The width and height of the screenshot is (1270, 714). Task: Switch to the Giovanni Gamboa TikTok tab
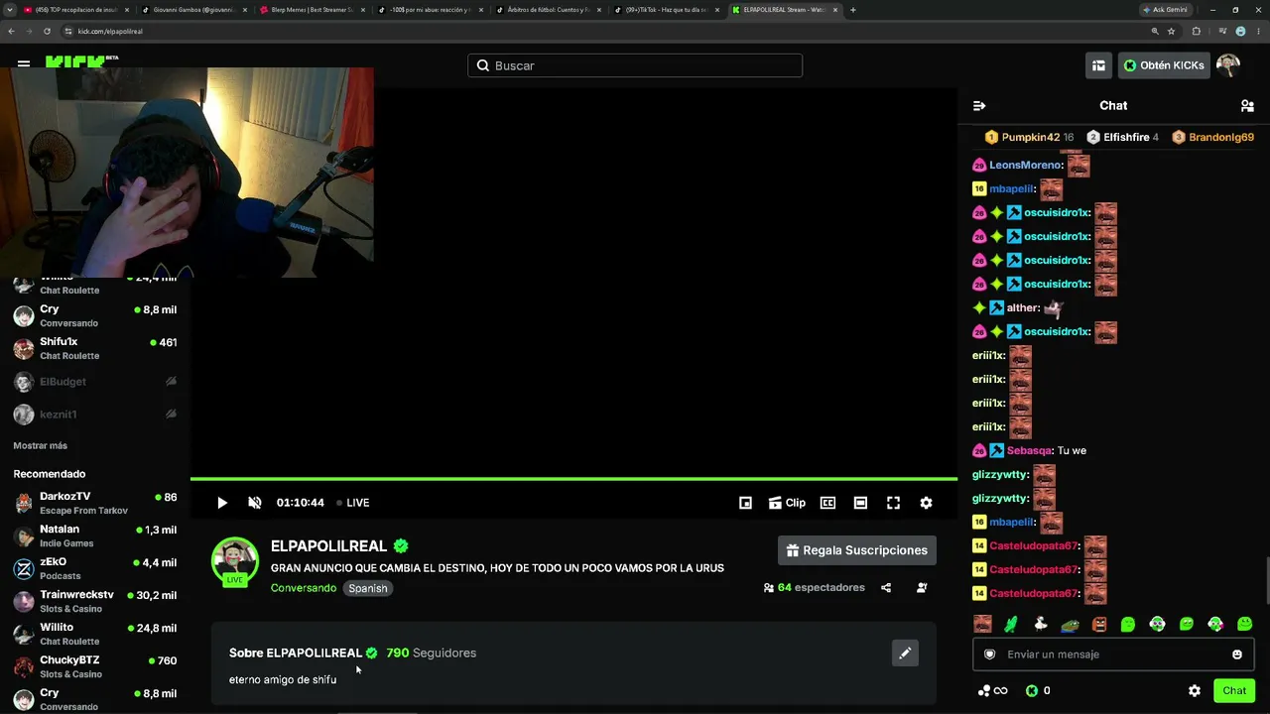click(193, 10)
